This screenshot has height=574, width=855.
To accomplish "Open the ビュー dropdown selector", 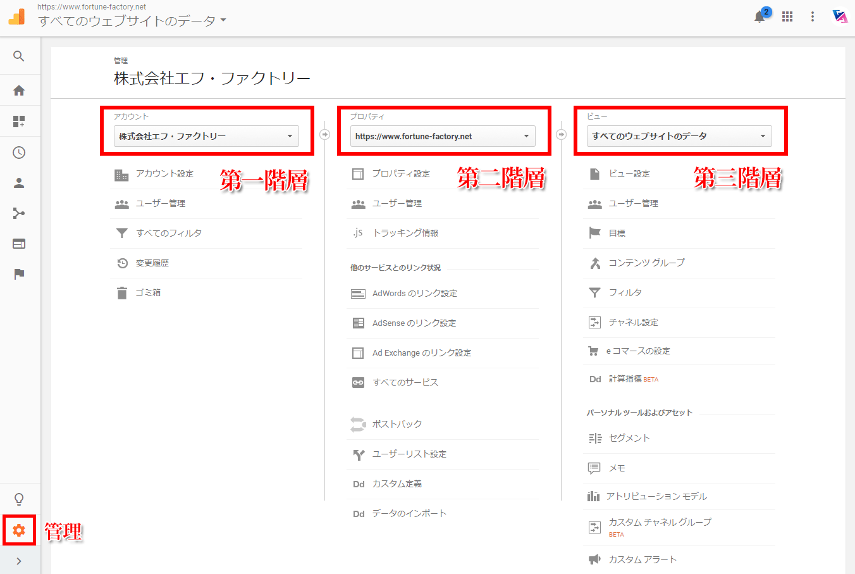I will 679,136.
